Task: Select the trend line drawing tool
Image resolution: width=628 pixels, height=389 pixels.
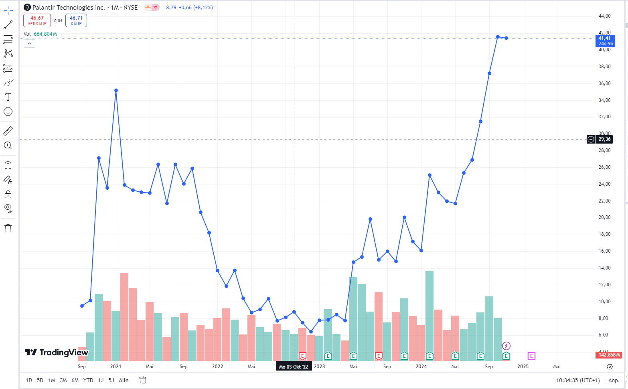Action: pos(8,25)
